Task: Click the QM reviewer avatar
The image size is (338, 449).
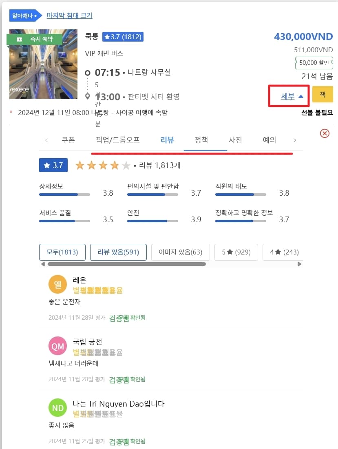Action: click(57, 346)
